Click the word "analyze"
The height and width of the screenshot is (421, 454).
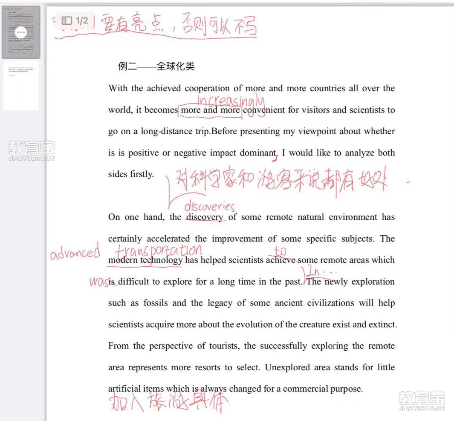tap(360, 153)
